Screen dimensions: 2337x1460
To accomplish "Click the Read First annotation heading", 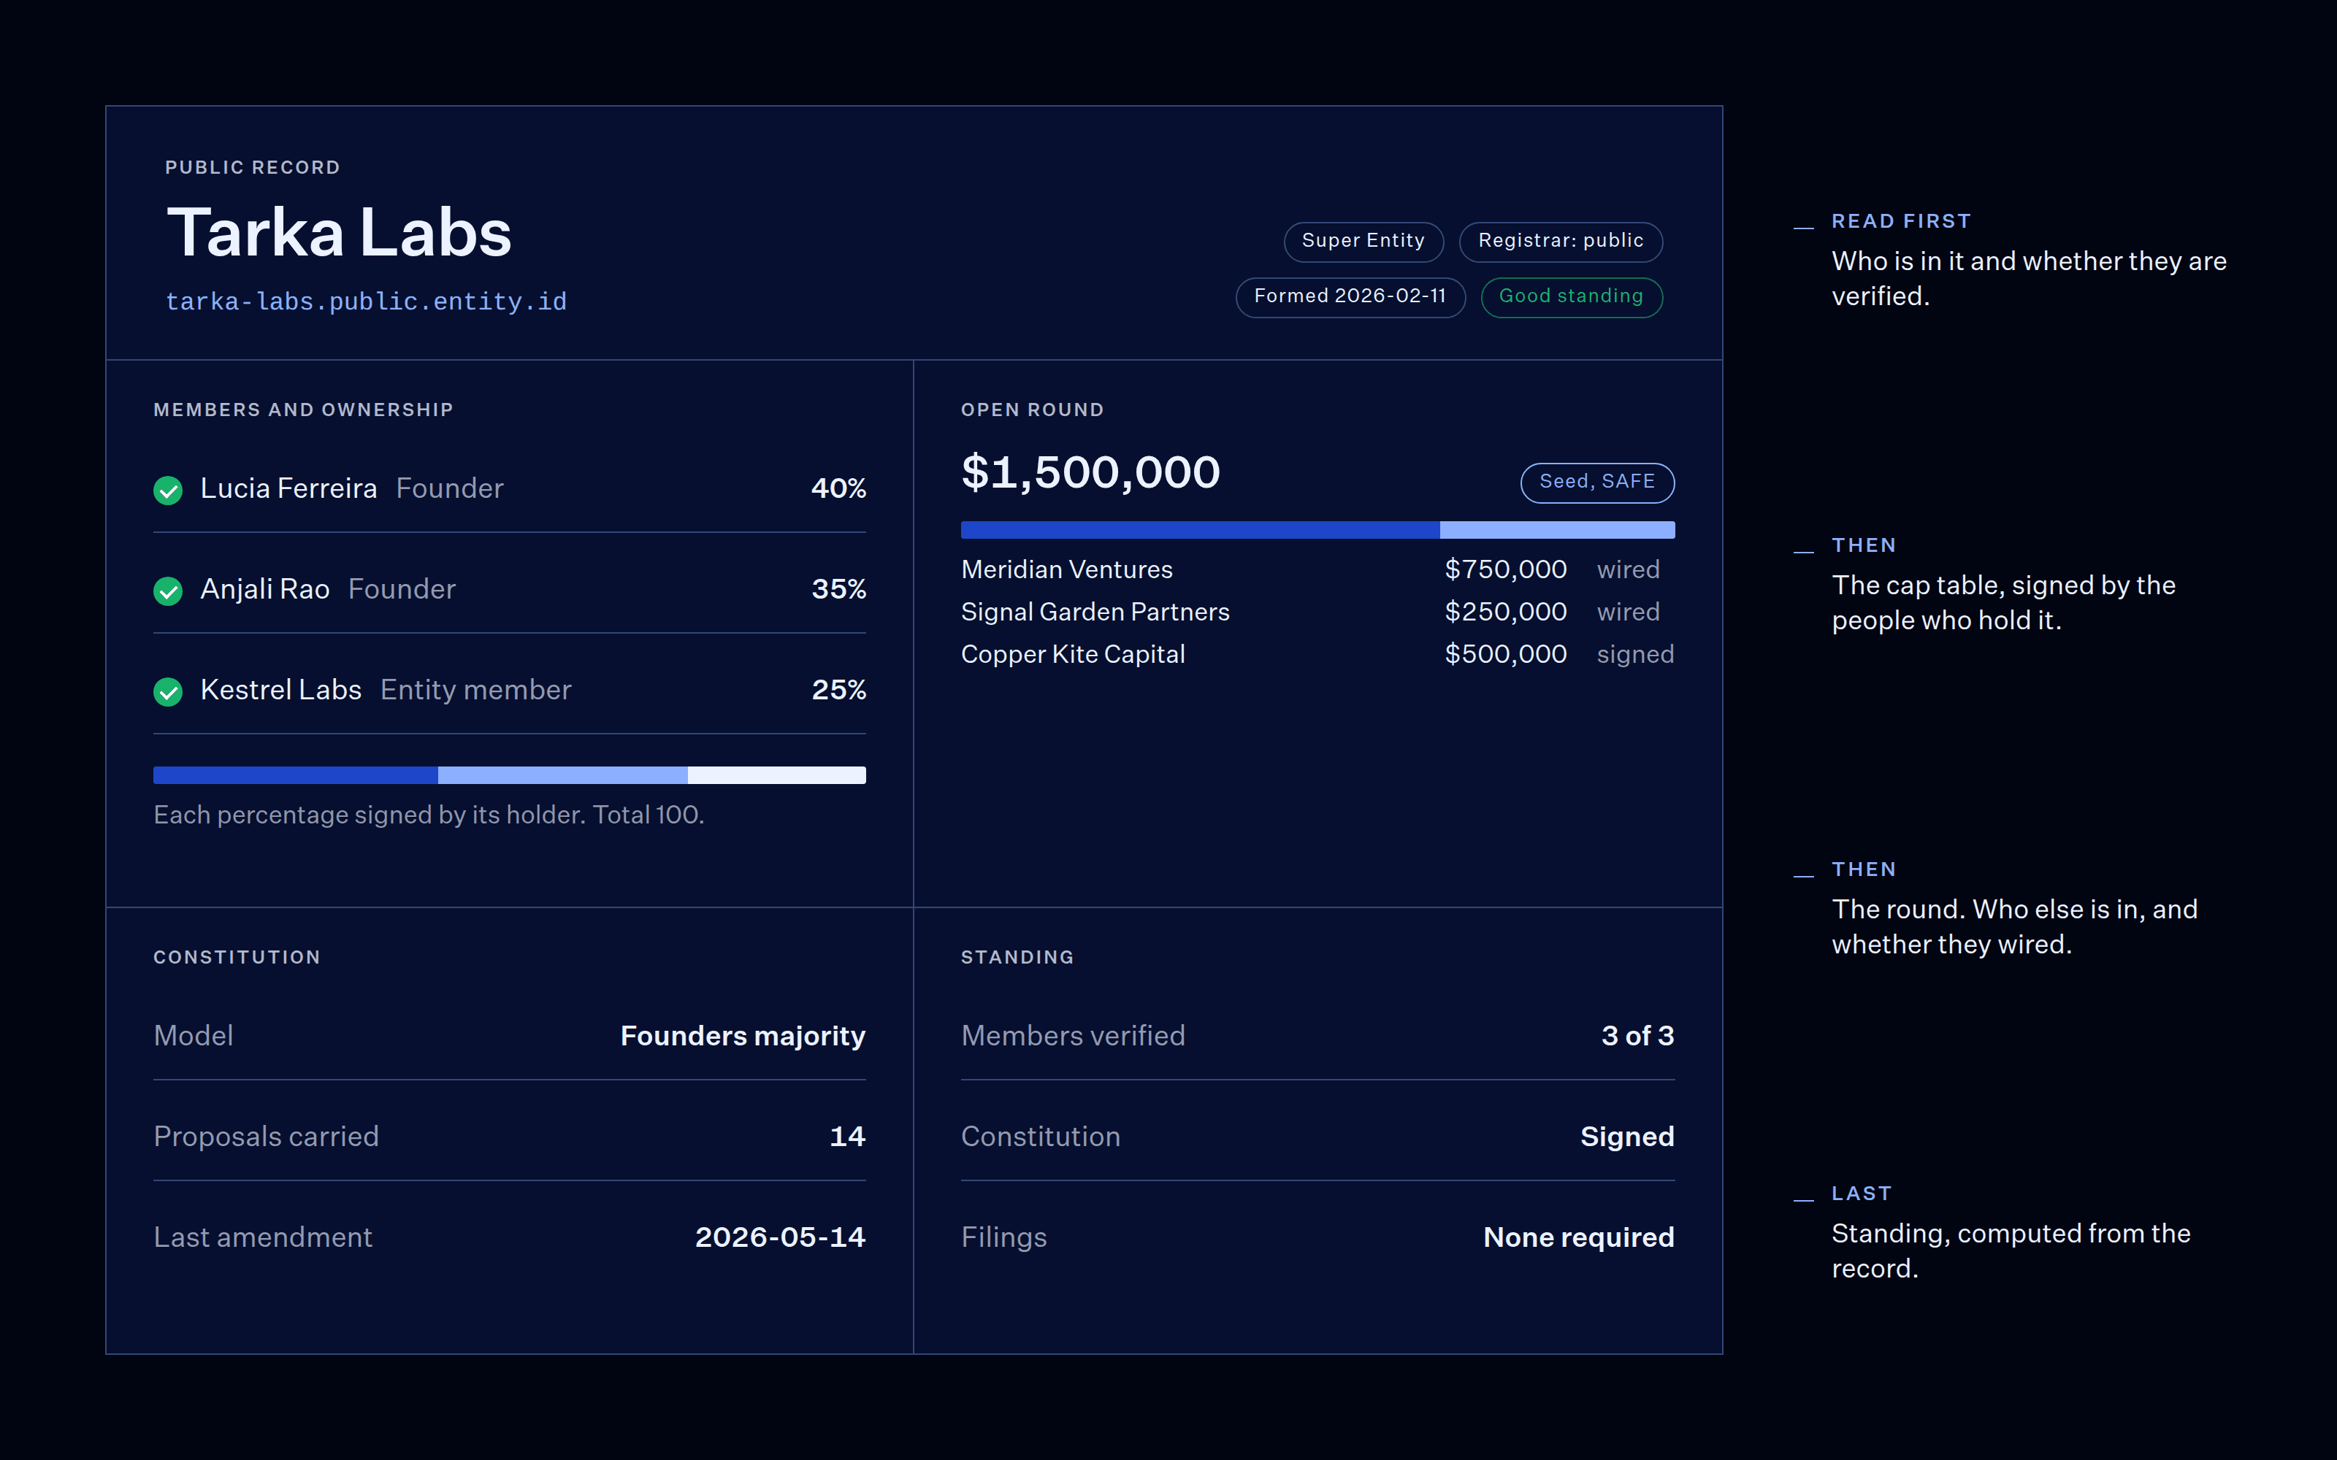I will (1900, 221).
